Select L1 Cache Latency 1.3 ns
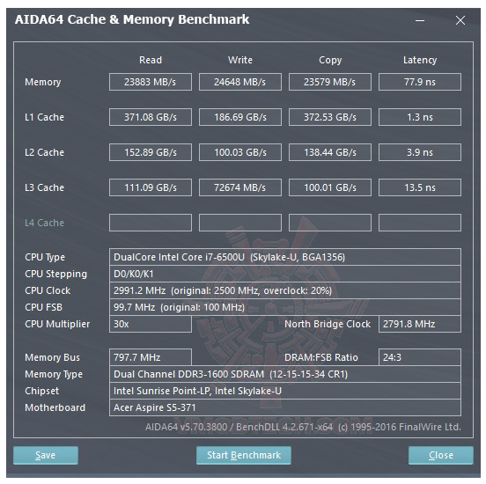The image size is (486, 484). 420,117
